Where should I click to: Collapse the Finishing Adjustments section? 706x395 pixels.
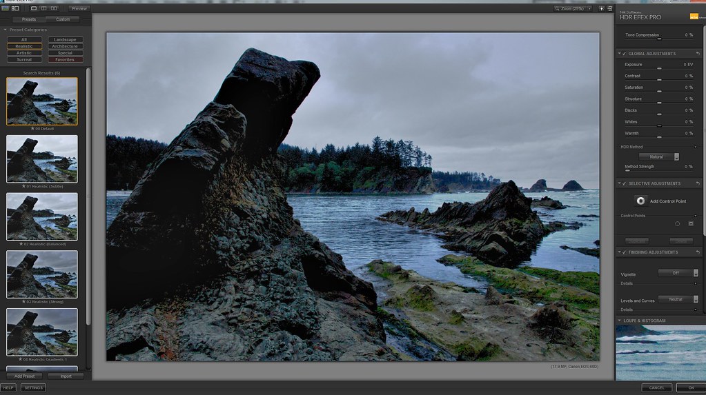click(x=620, y=252)
